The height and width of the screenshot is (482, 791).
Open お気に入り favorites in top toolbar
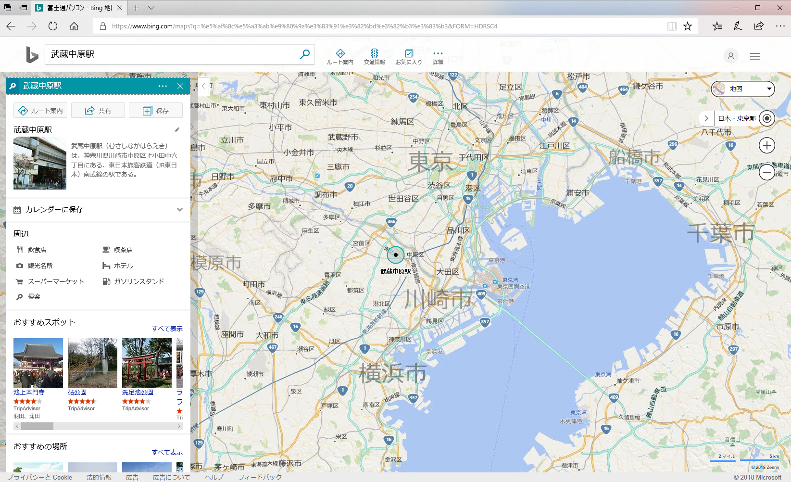coord(409,56)
